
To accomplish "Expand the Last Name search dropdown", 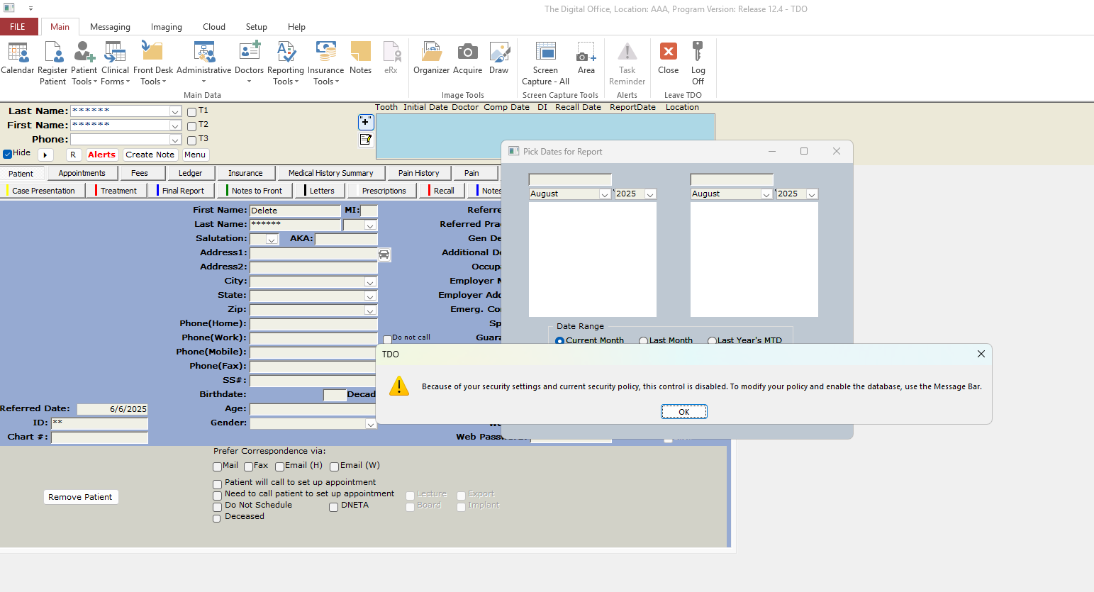I will click(174, 111).
